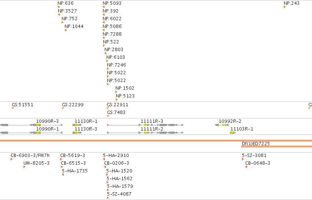The image size is (312, 200).
Task: Click the down-triangle marker under GS:51551
Action: 13,108
